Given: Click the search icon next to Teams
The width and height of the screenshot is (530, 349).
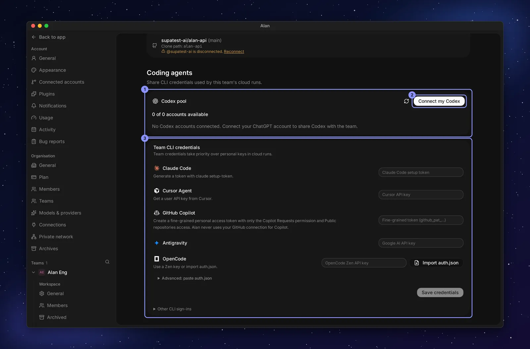Looking at the screenshot, I should (107, 262).
